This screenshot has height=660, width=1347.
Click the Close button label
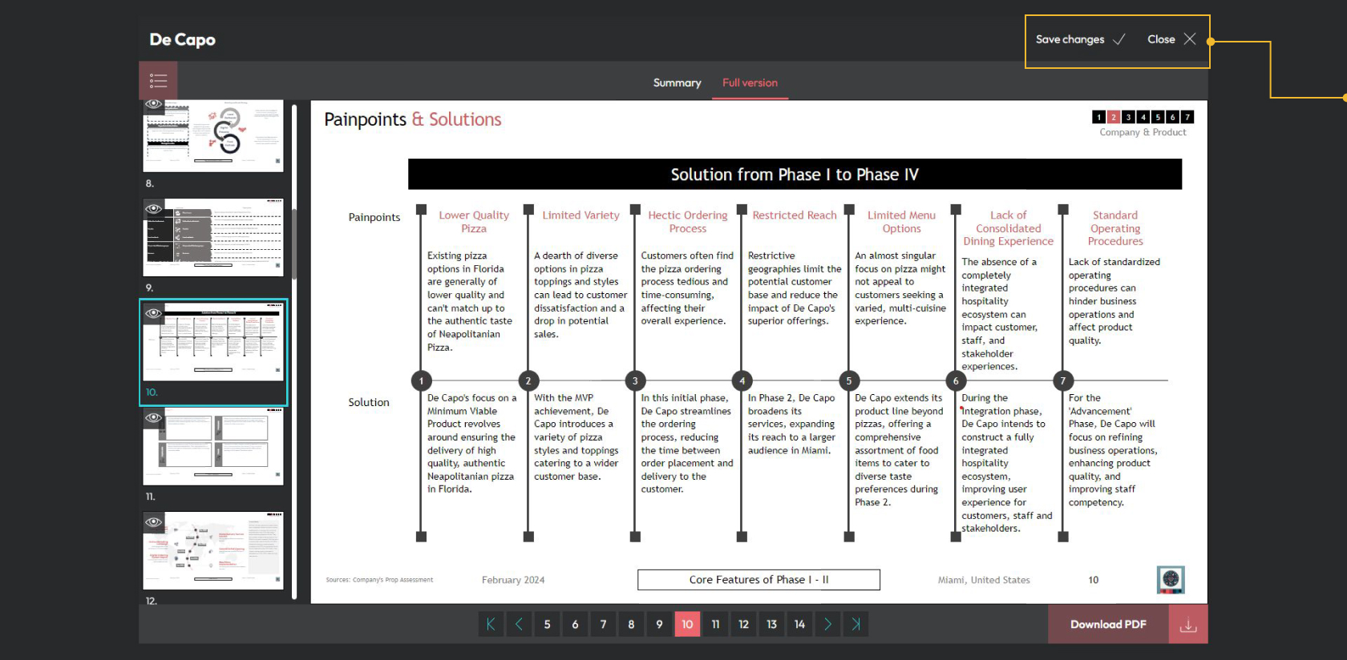(x=1161, y=39)
